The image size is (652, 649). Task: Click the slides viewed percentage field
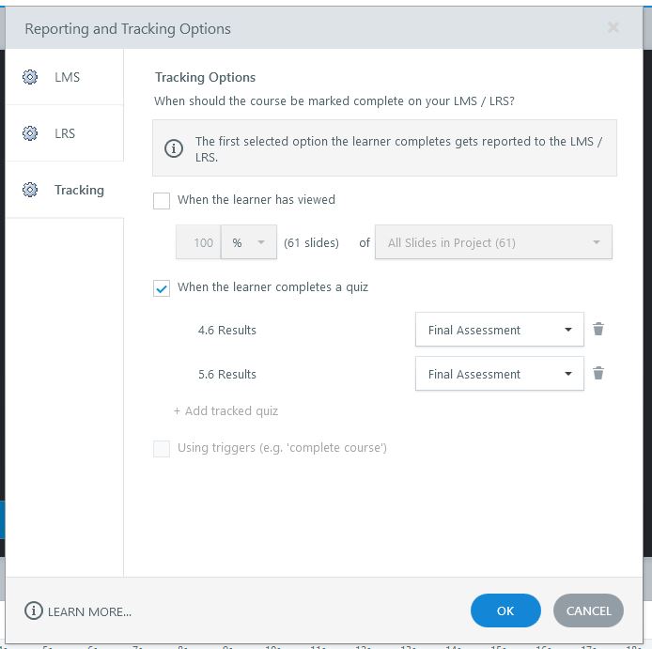pos(199,242)
